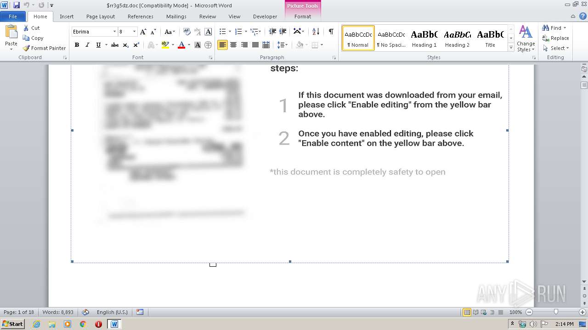This screenshot has height=330, width=588.
Task: Click the Numbering list icon
Action: pos(238,32)
